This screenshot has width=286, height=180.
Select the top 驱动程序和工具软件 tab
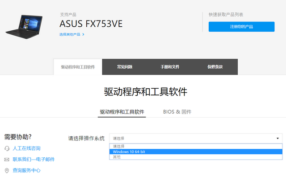pyautogui.click(x=78, y=67)
